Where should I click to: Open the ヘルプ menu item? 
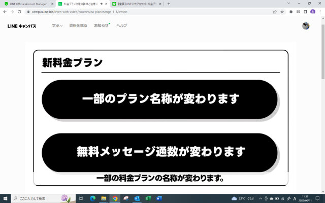point(122,25)
